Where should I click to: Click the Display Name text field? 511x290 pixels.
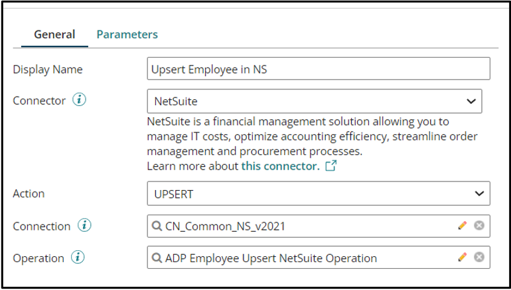click(319, 69)
